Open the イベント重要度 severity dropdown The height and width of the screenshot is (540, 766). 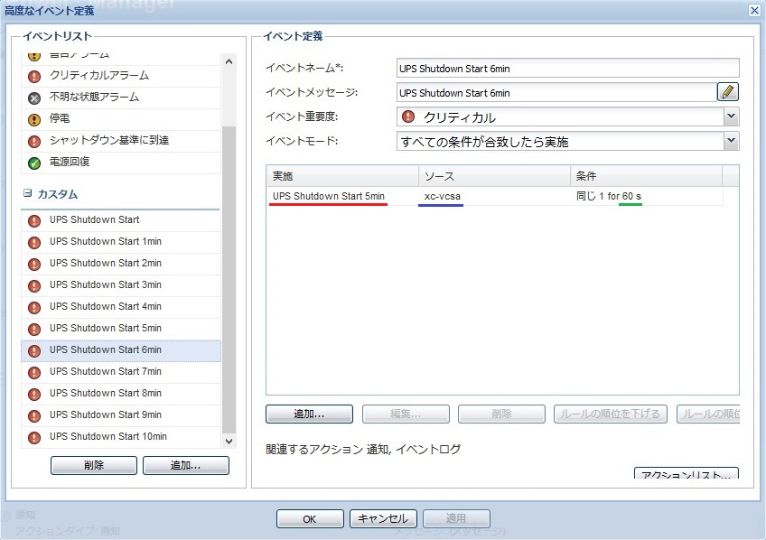[x=731, y=116]
